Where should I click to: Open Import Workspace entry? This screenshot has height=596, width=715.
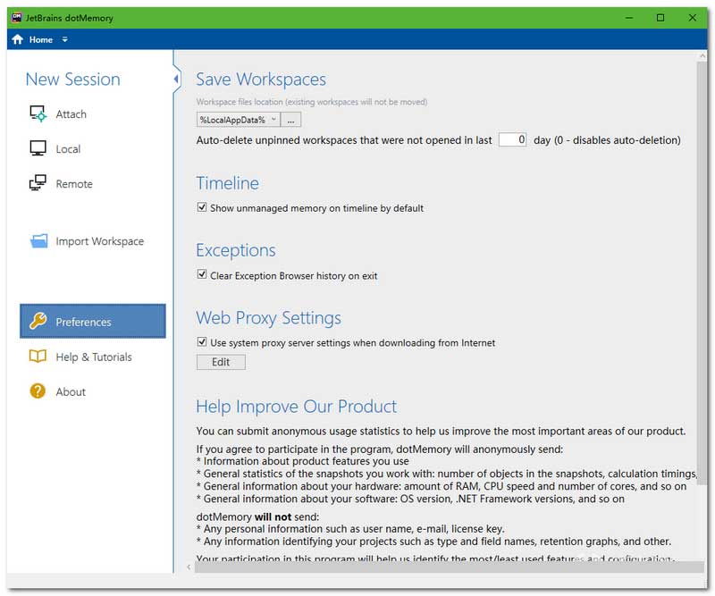99,241
